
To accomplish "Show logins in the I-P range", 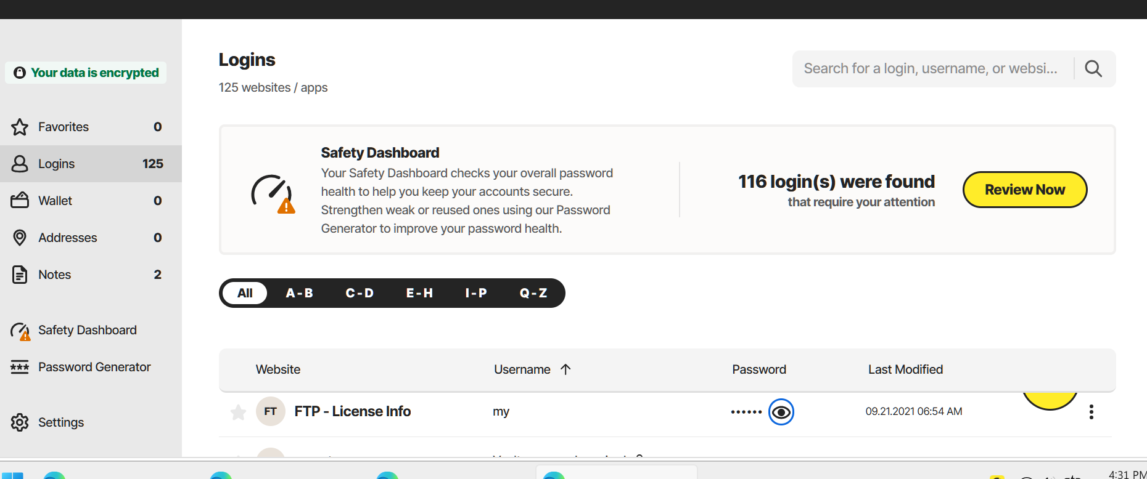I will click(476, 293).
